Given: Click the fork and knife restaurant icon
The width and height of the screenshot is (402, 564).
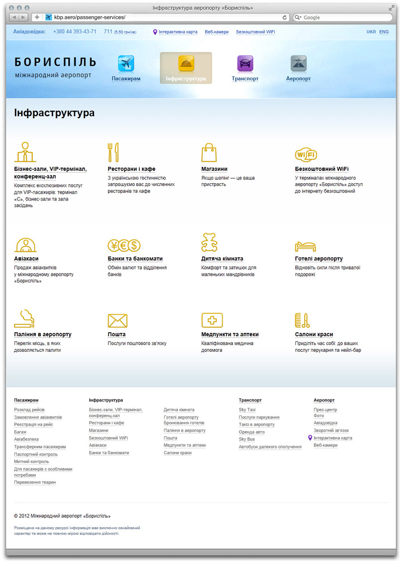Looking at the screenshot, I should [113, 152].
